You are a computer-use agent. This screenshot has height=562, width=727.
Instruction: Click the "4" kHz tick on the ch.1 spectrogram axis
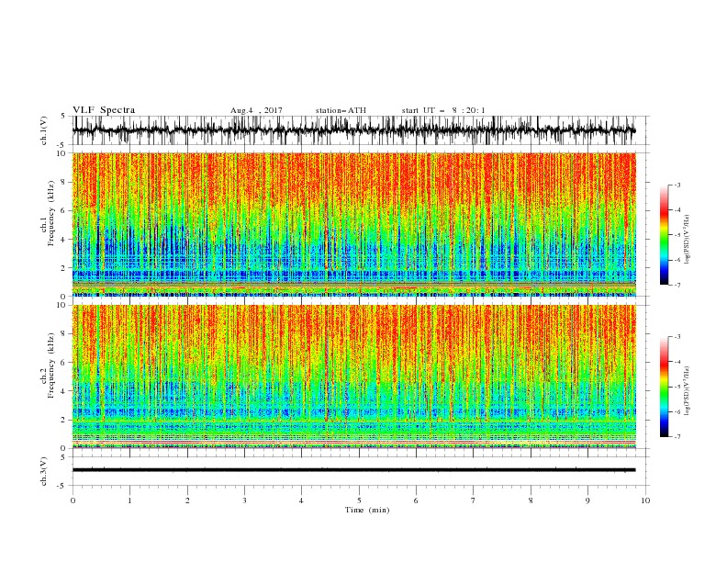click(x=64, y=240)
